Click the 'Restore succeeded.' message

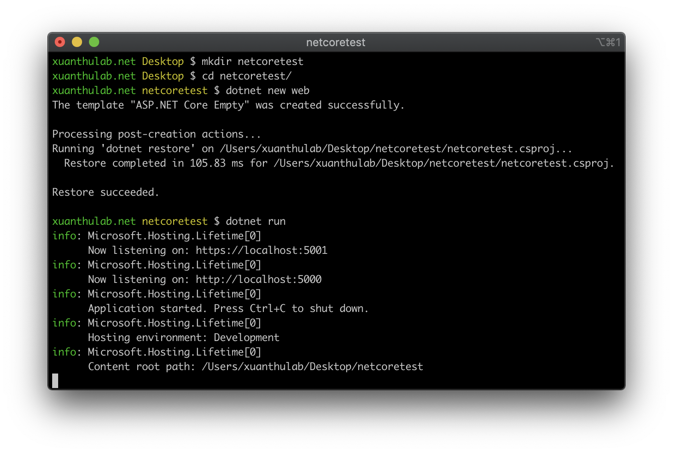pyautogui.click(x=106, y=192)
